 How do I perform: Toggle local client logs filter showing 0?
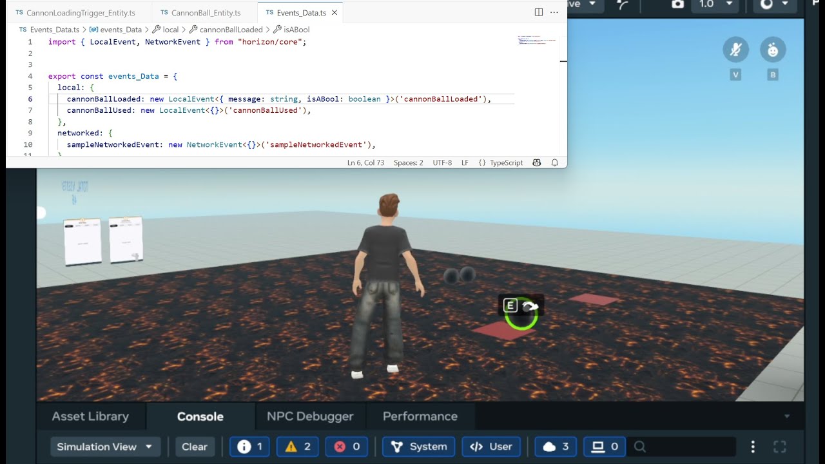coord(605,447)
